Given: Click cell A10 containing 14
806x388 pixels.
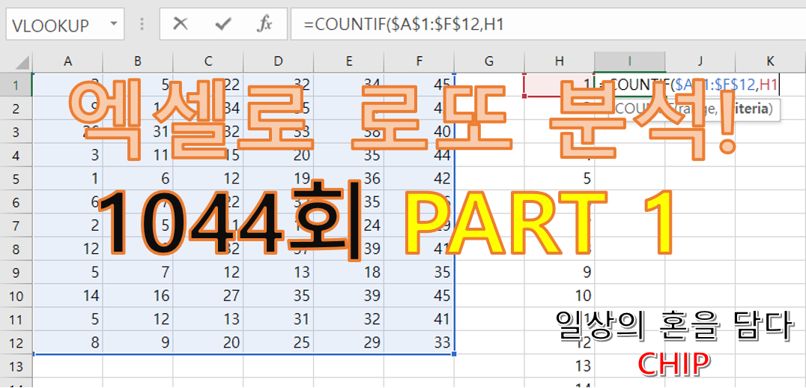Looking at the screenshot, I should click(67, 296).
